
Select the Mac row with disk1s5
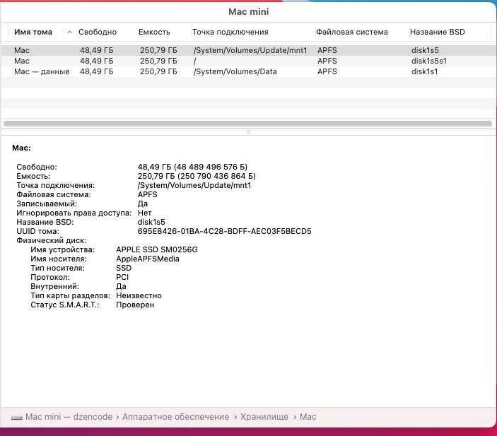(249, 50)
